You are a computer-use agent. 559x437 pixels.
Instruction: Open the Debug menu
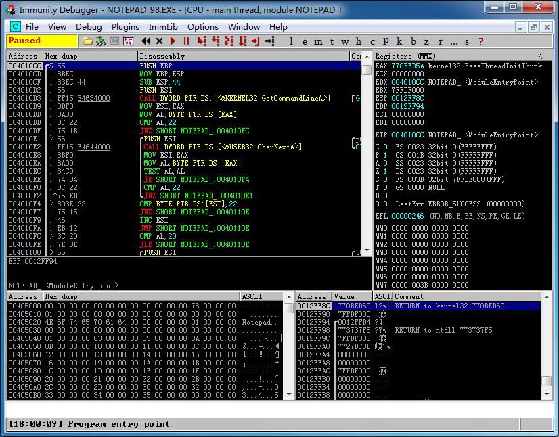(89, 27)
